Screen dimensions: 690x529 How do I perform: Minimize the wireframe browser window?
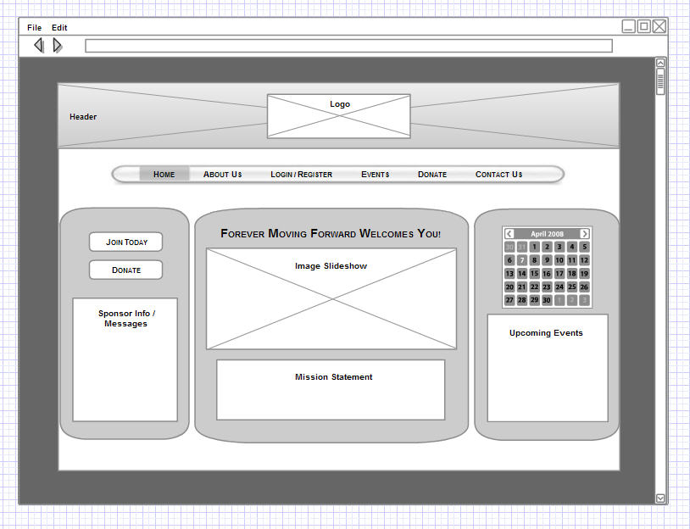628,26
